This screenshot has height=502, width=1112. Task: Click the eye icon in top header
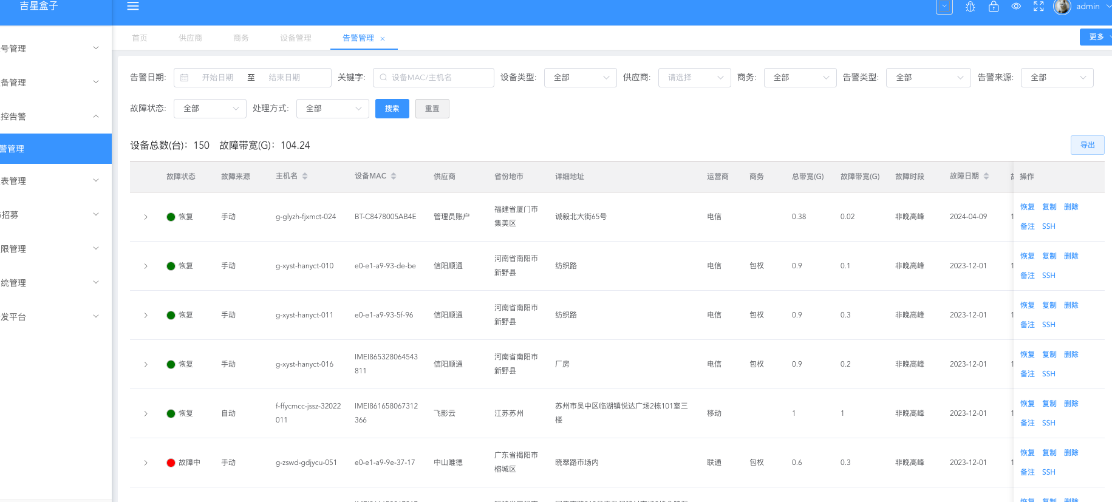click(x=1016, y=6)
